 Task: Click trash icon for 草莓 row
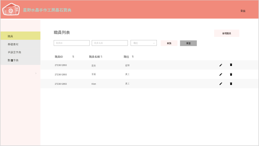[231, 75]
